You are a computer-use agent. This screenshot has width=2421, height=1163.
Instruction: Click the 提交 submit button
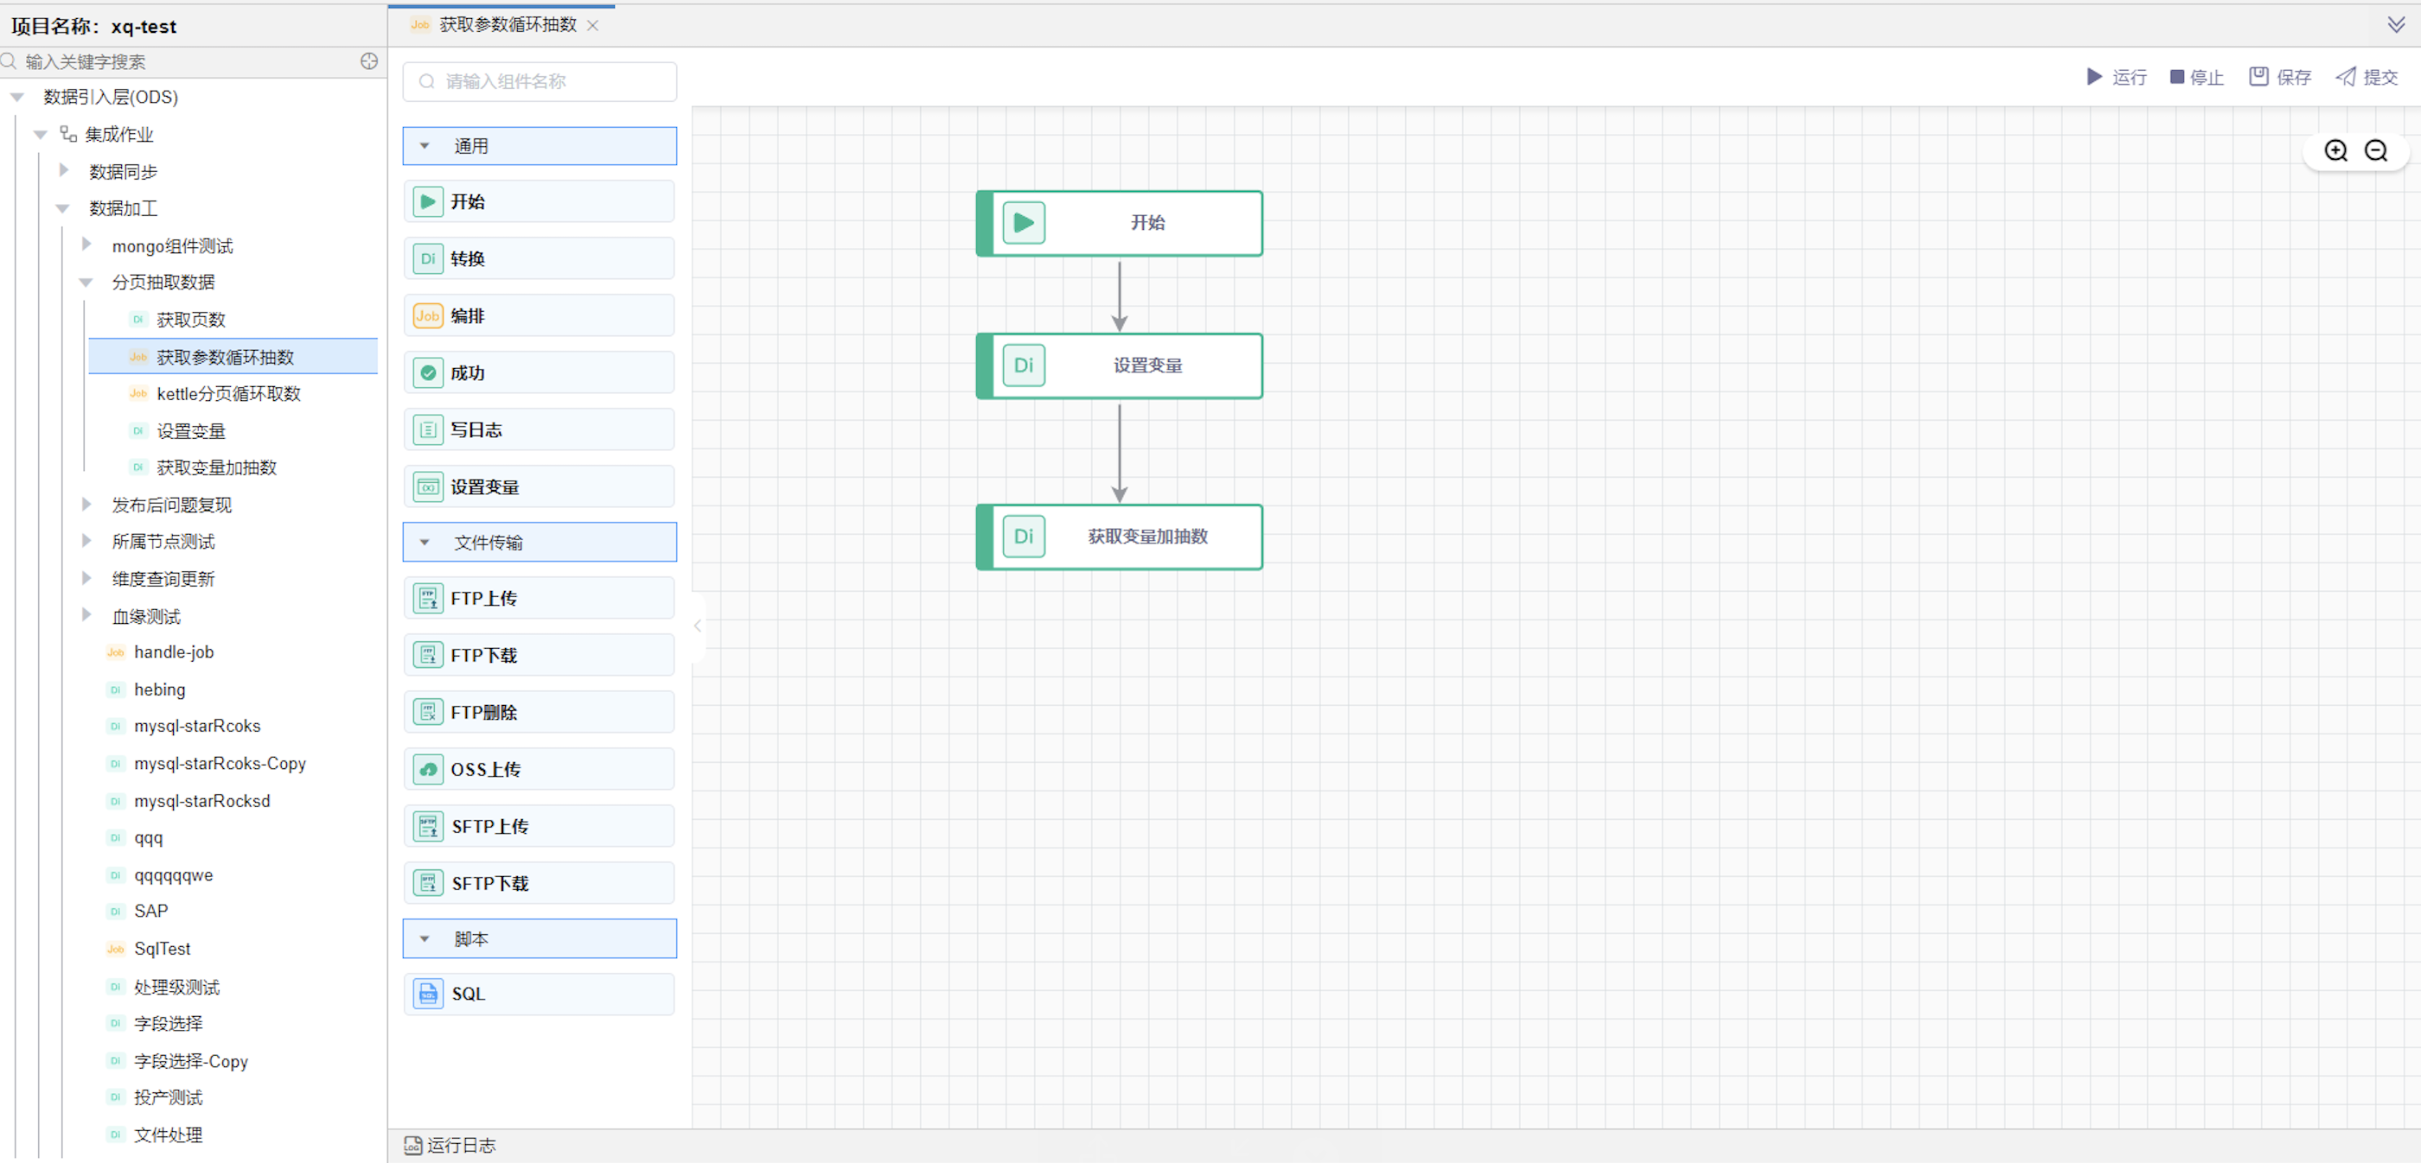tap(2367, 77)
